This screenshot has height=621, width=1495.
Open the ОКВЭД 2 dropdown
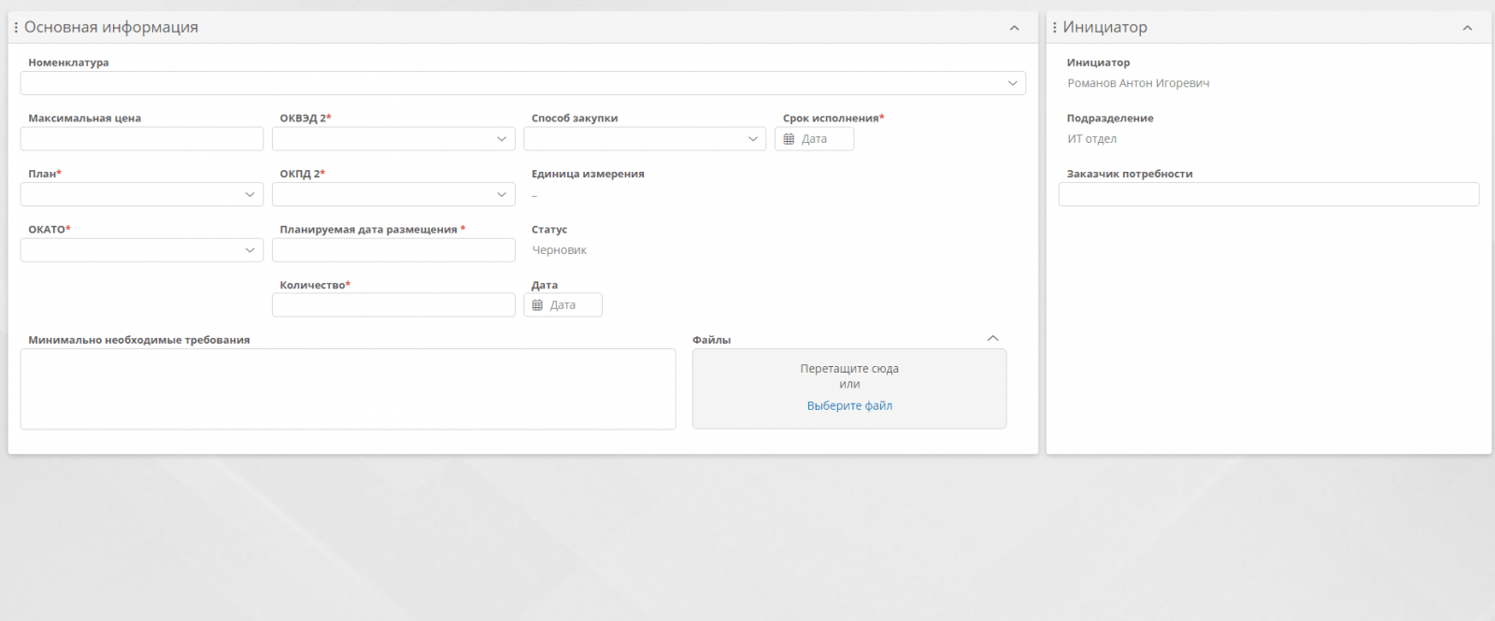click(x=502, y=139)
